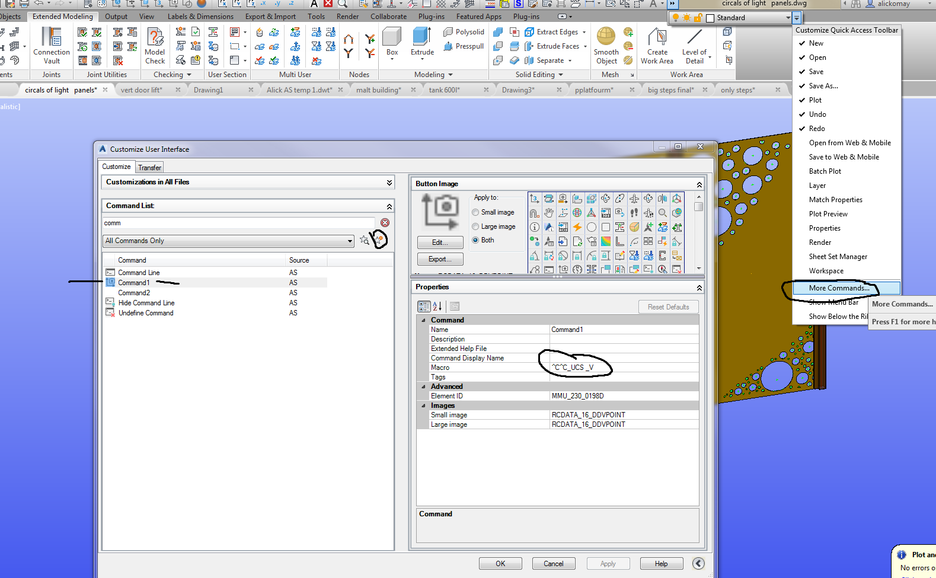Collapse the Properties panel
The height and width of the screenshot is (578, 936).
pyautogui.click(x=699, y=288)
